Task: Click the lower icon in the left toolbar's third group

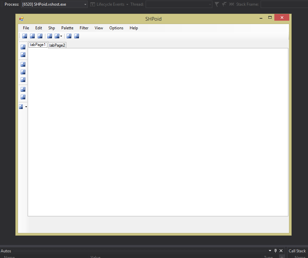Action: click(x=23, y=97)
